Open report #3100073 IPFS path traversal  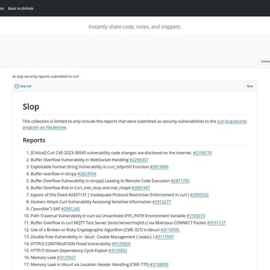coord(196,215)
